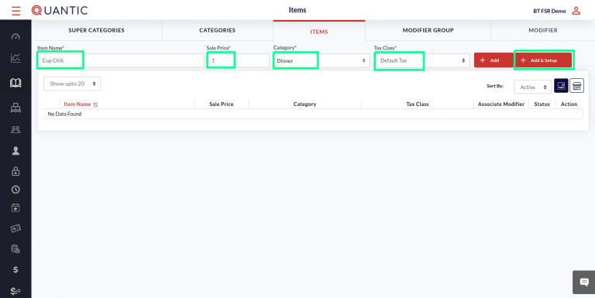
Task: Click the Action column header
Action: tap(569, 104)
